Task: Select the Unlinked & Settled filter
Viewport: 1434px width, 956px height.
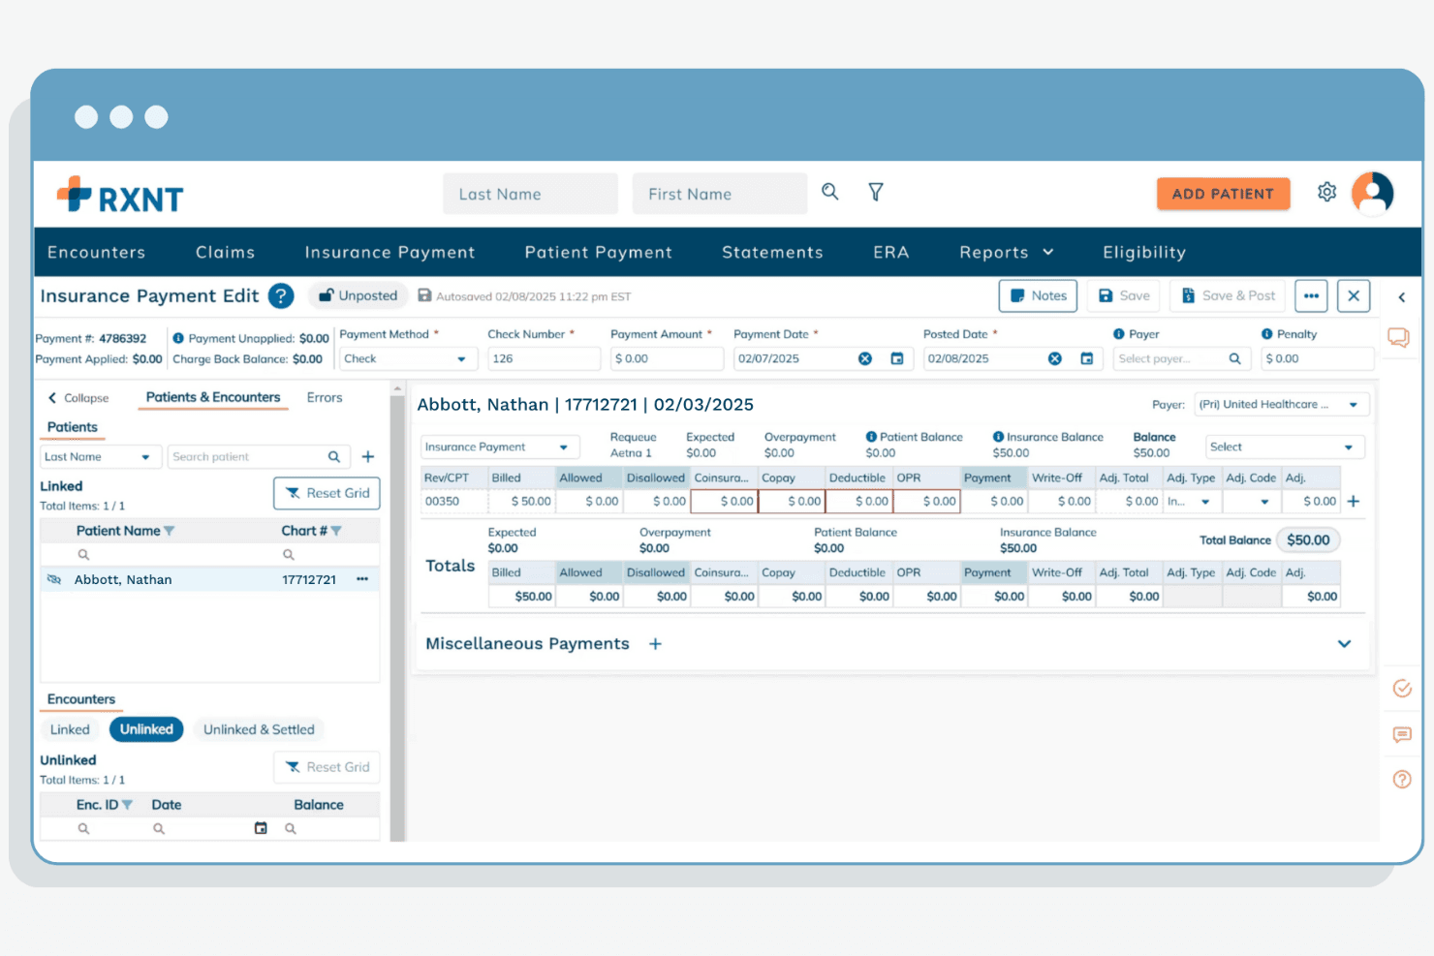Action: pos(259,729)
